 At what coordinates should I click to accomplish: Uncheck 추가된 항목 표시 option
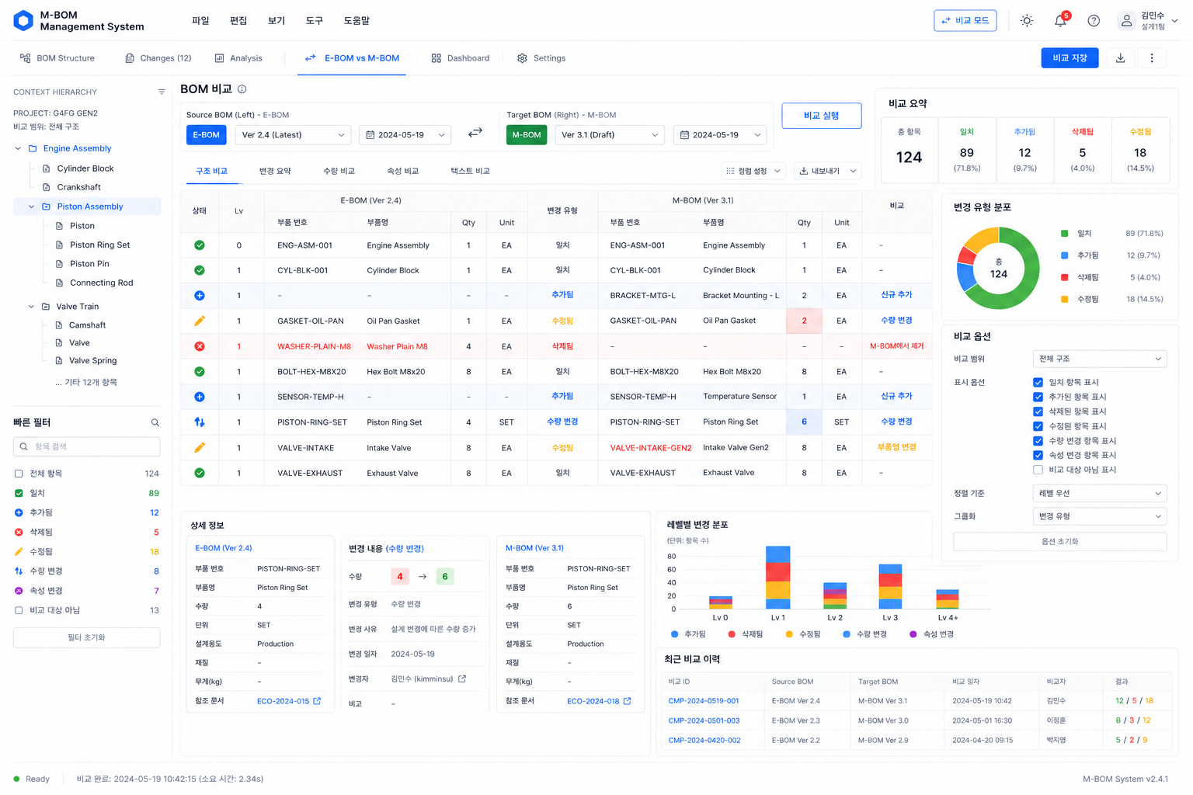1038,397
